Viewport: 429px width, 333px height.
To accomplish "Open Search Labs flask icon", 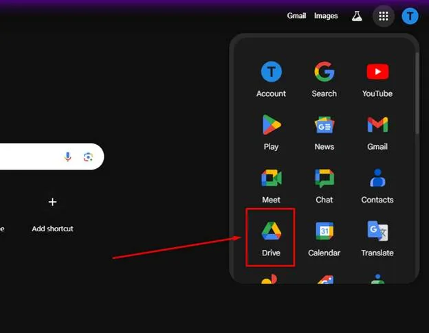I will coord(357,16).
